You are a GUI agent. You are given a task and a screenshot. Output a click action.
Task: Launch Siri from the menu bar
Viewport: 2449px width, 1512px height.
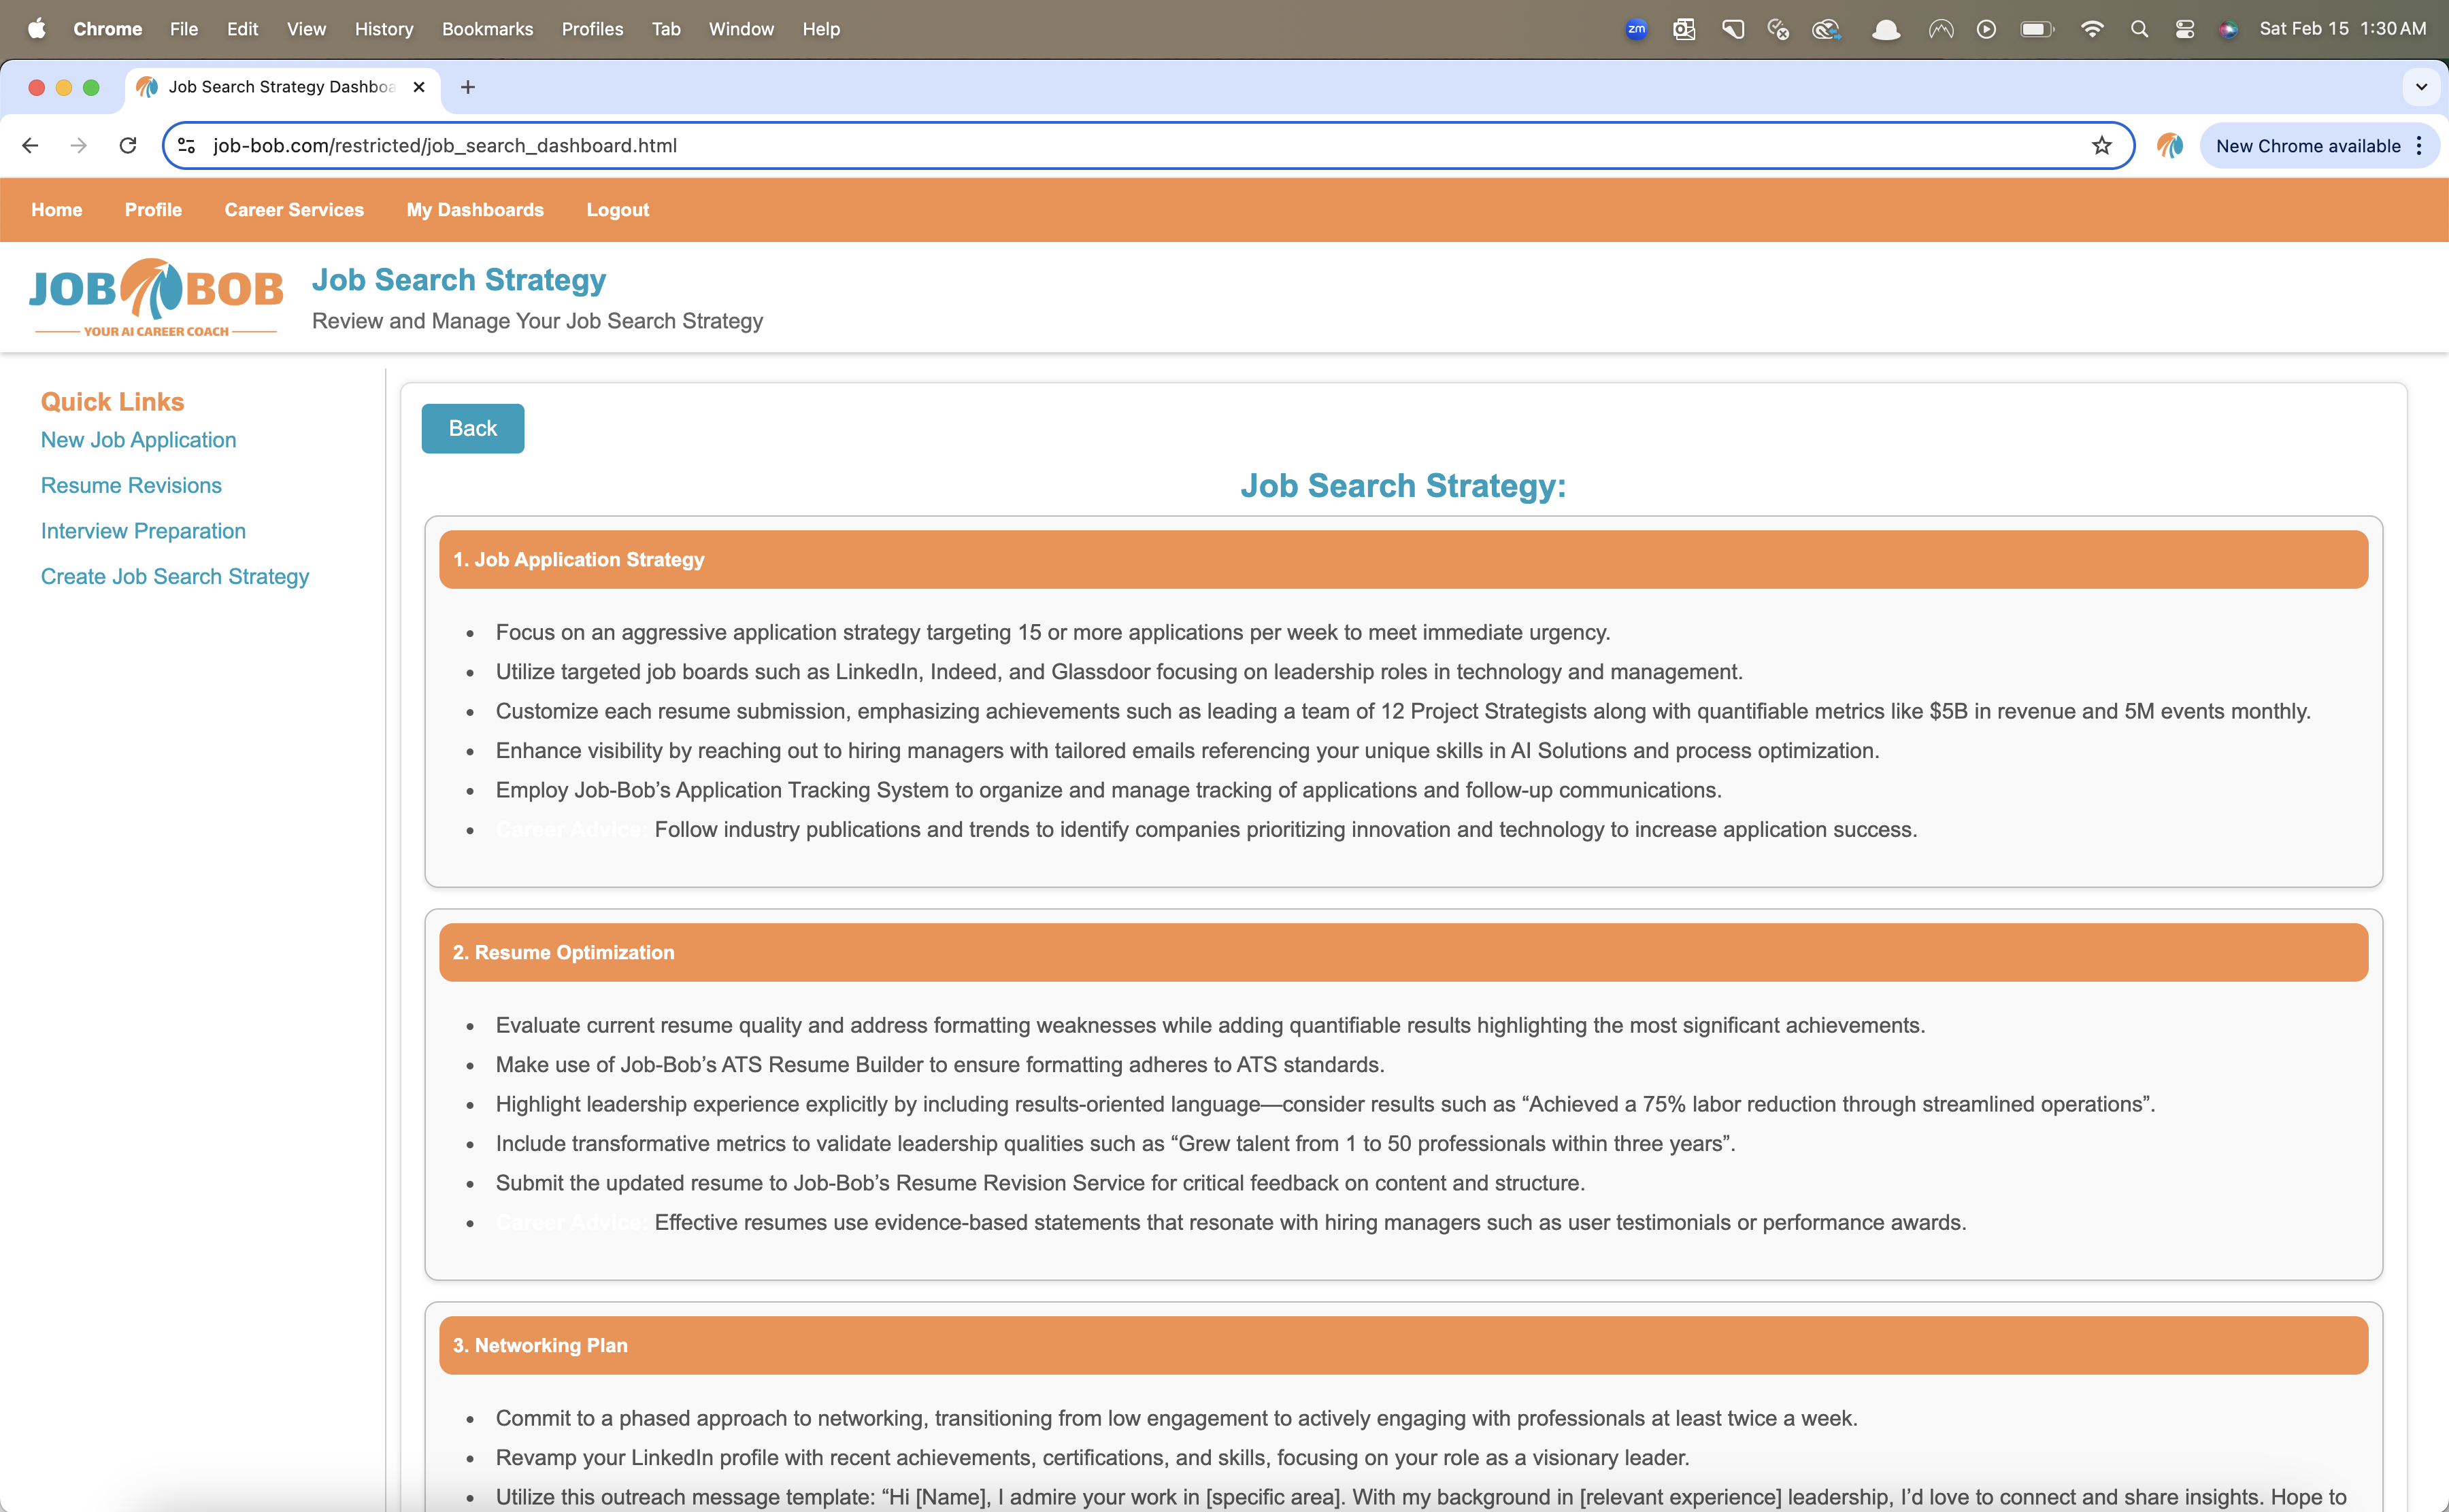pos(2228,29)
